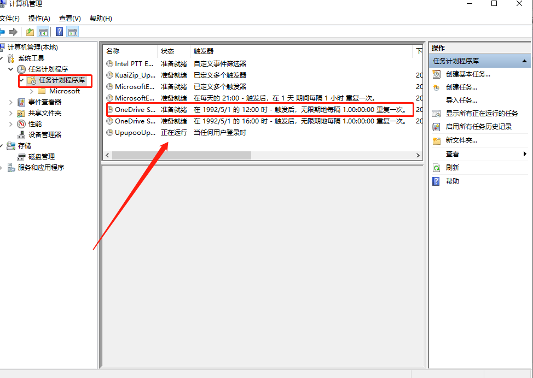Click the help icon beside 帮助 in actions
Screen dimensions: 533x378
(x=436, y=181)
